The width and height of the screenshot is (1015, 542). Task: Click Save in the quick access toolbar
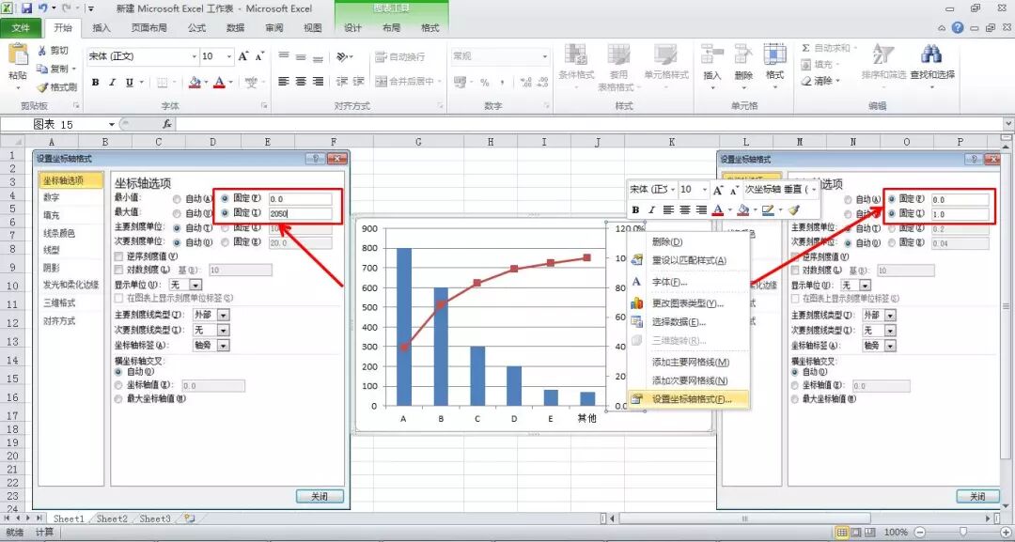pyautogui.click(x=26, y=8)
